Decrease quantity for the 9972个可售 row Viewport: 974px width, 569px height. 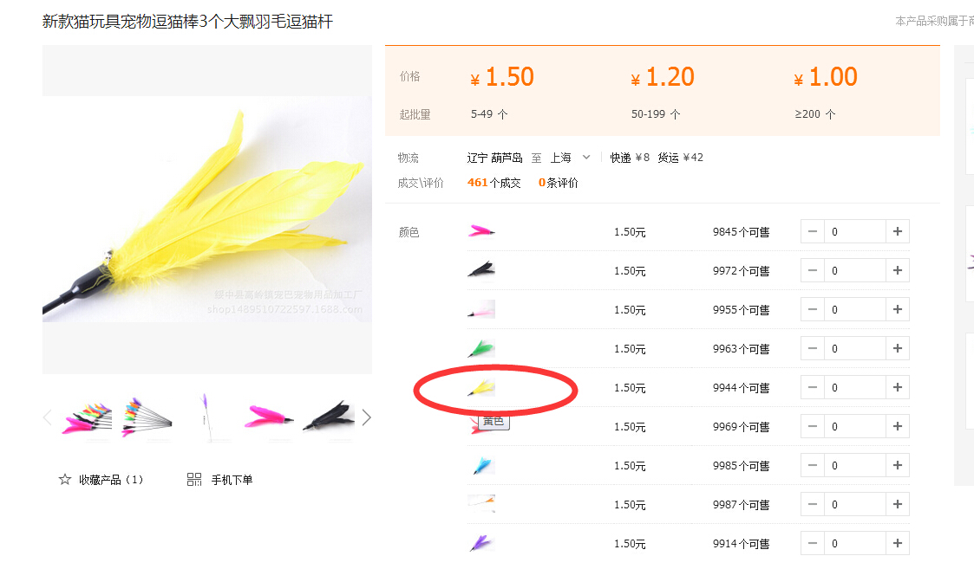coord(813,270)
